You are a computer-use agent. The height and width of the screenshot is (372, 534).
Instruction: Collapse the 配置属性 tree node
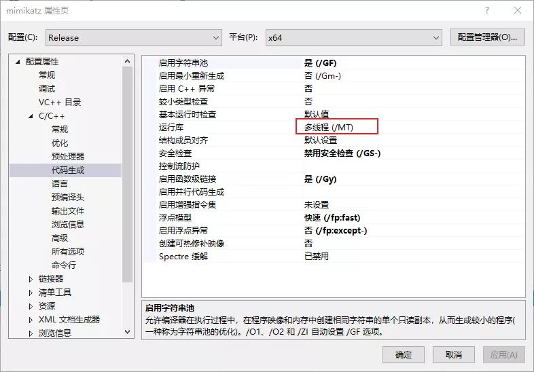coord(18,62)
